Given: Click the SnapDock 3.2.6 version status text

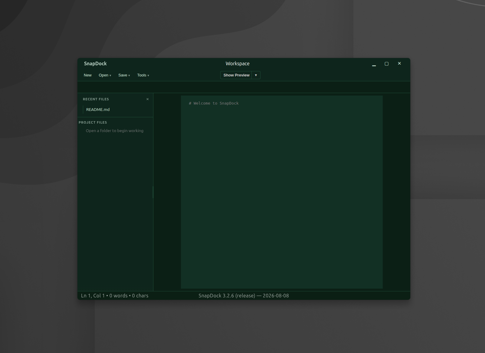Looking at the screenshot, I should tap(244, 296).
